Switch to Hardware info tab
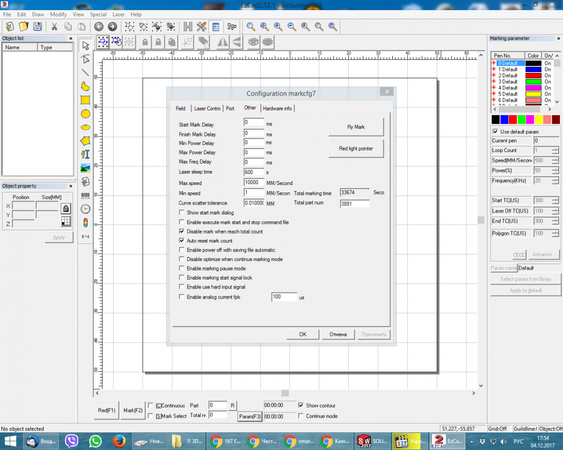The height and width of the screenshot is (450, 563). tap(277, 108)
